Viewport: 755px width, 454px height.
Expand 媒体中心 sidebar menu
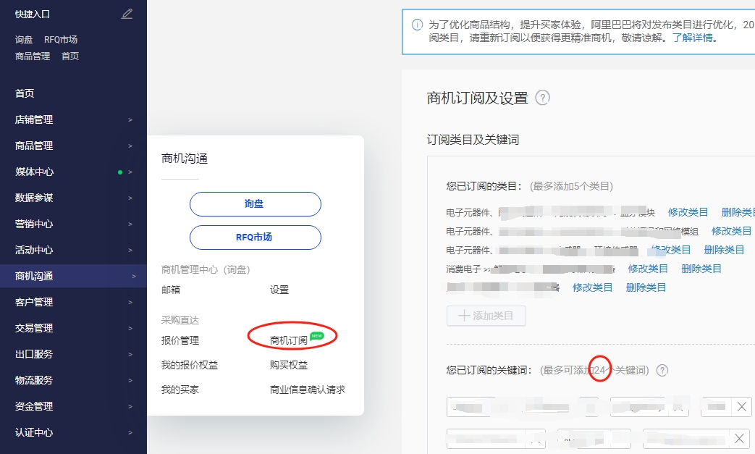click(x=73, y=172)
